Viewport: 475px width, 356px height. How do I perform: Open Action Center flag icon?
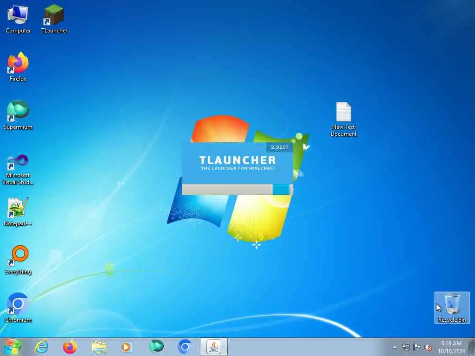417,347
